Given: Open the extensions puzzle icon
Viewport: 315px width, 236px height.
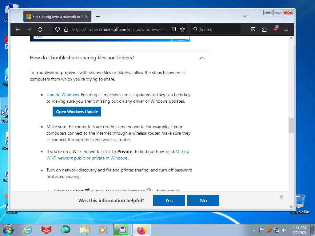Looking at the screenshot, I should pos(264,29).
